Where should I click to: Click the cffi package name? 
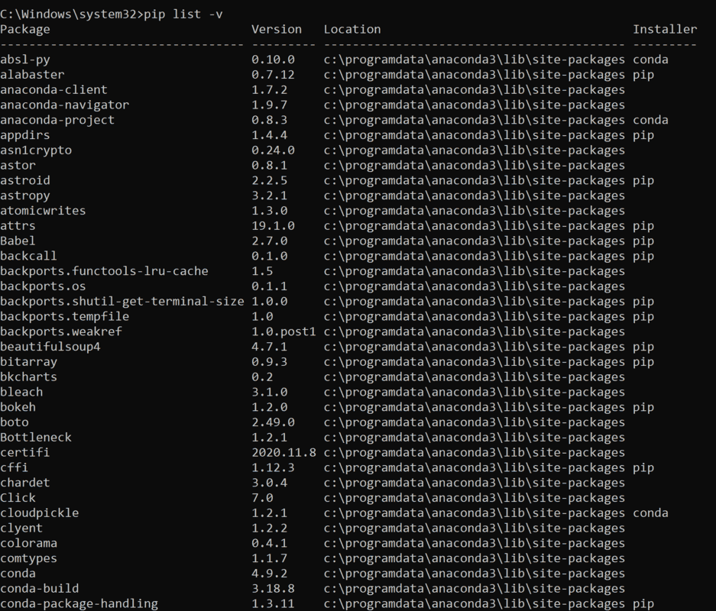(15, 467)
